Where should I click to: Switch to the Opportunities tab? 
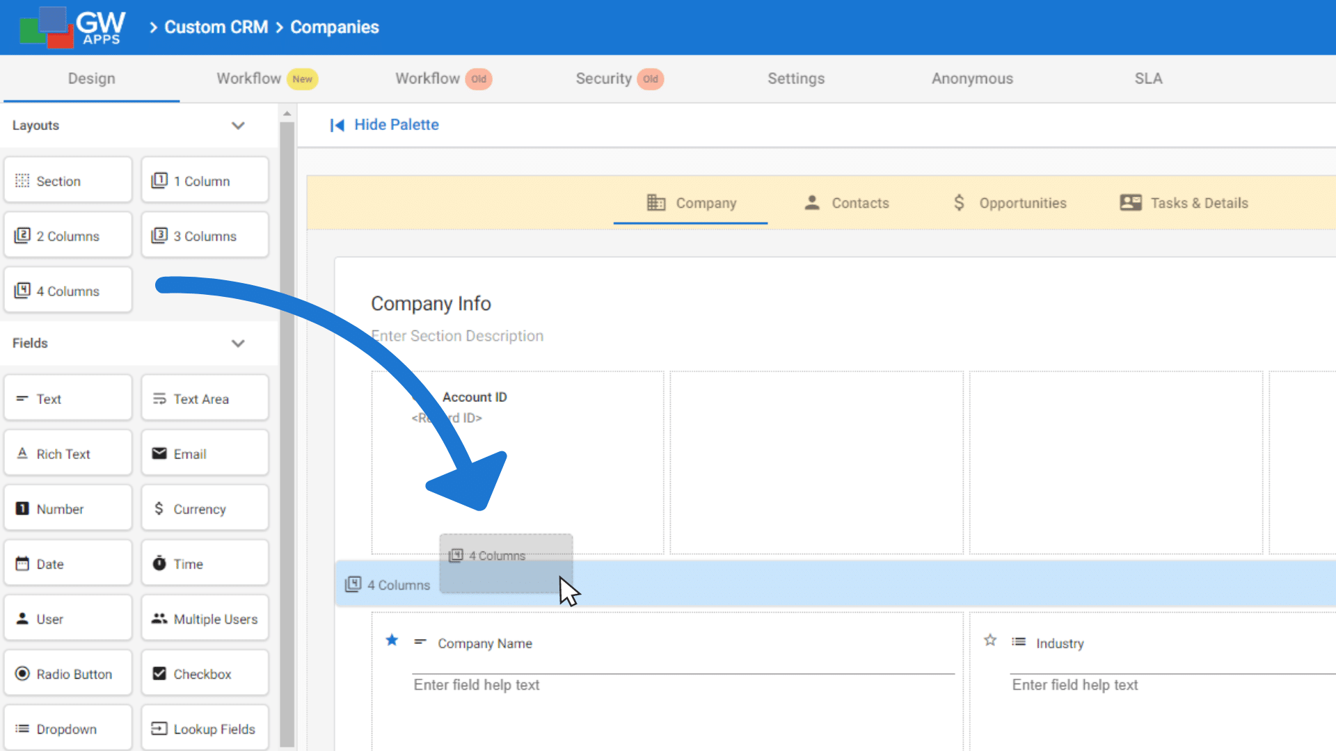point(1007,202)
